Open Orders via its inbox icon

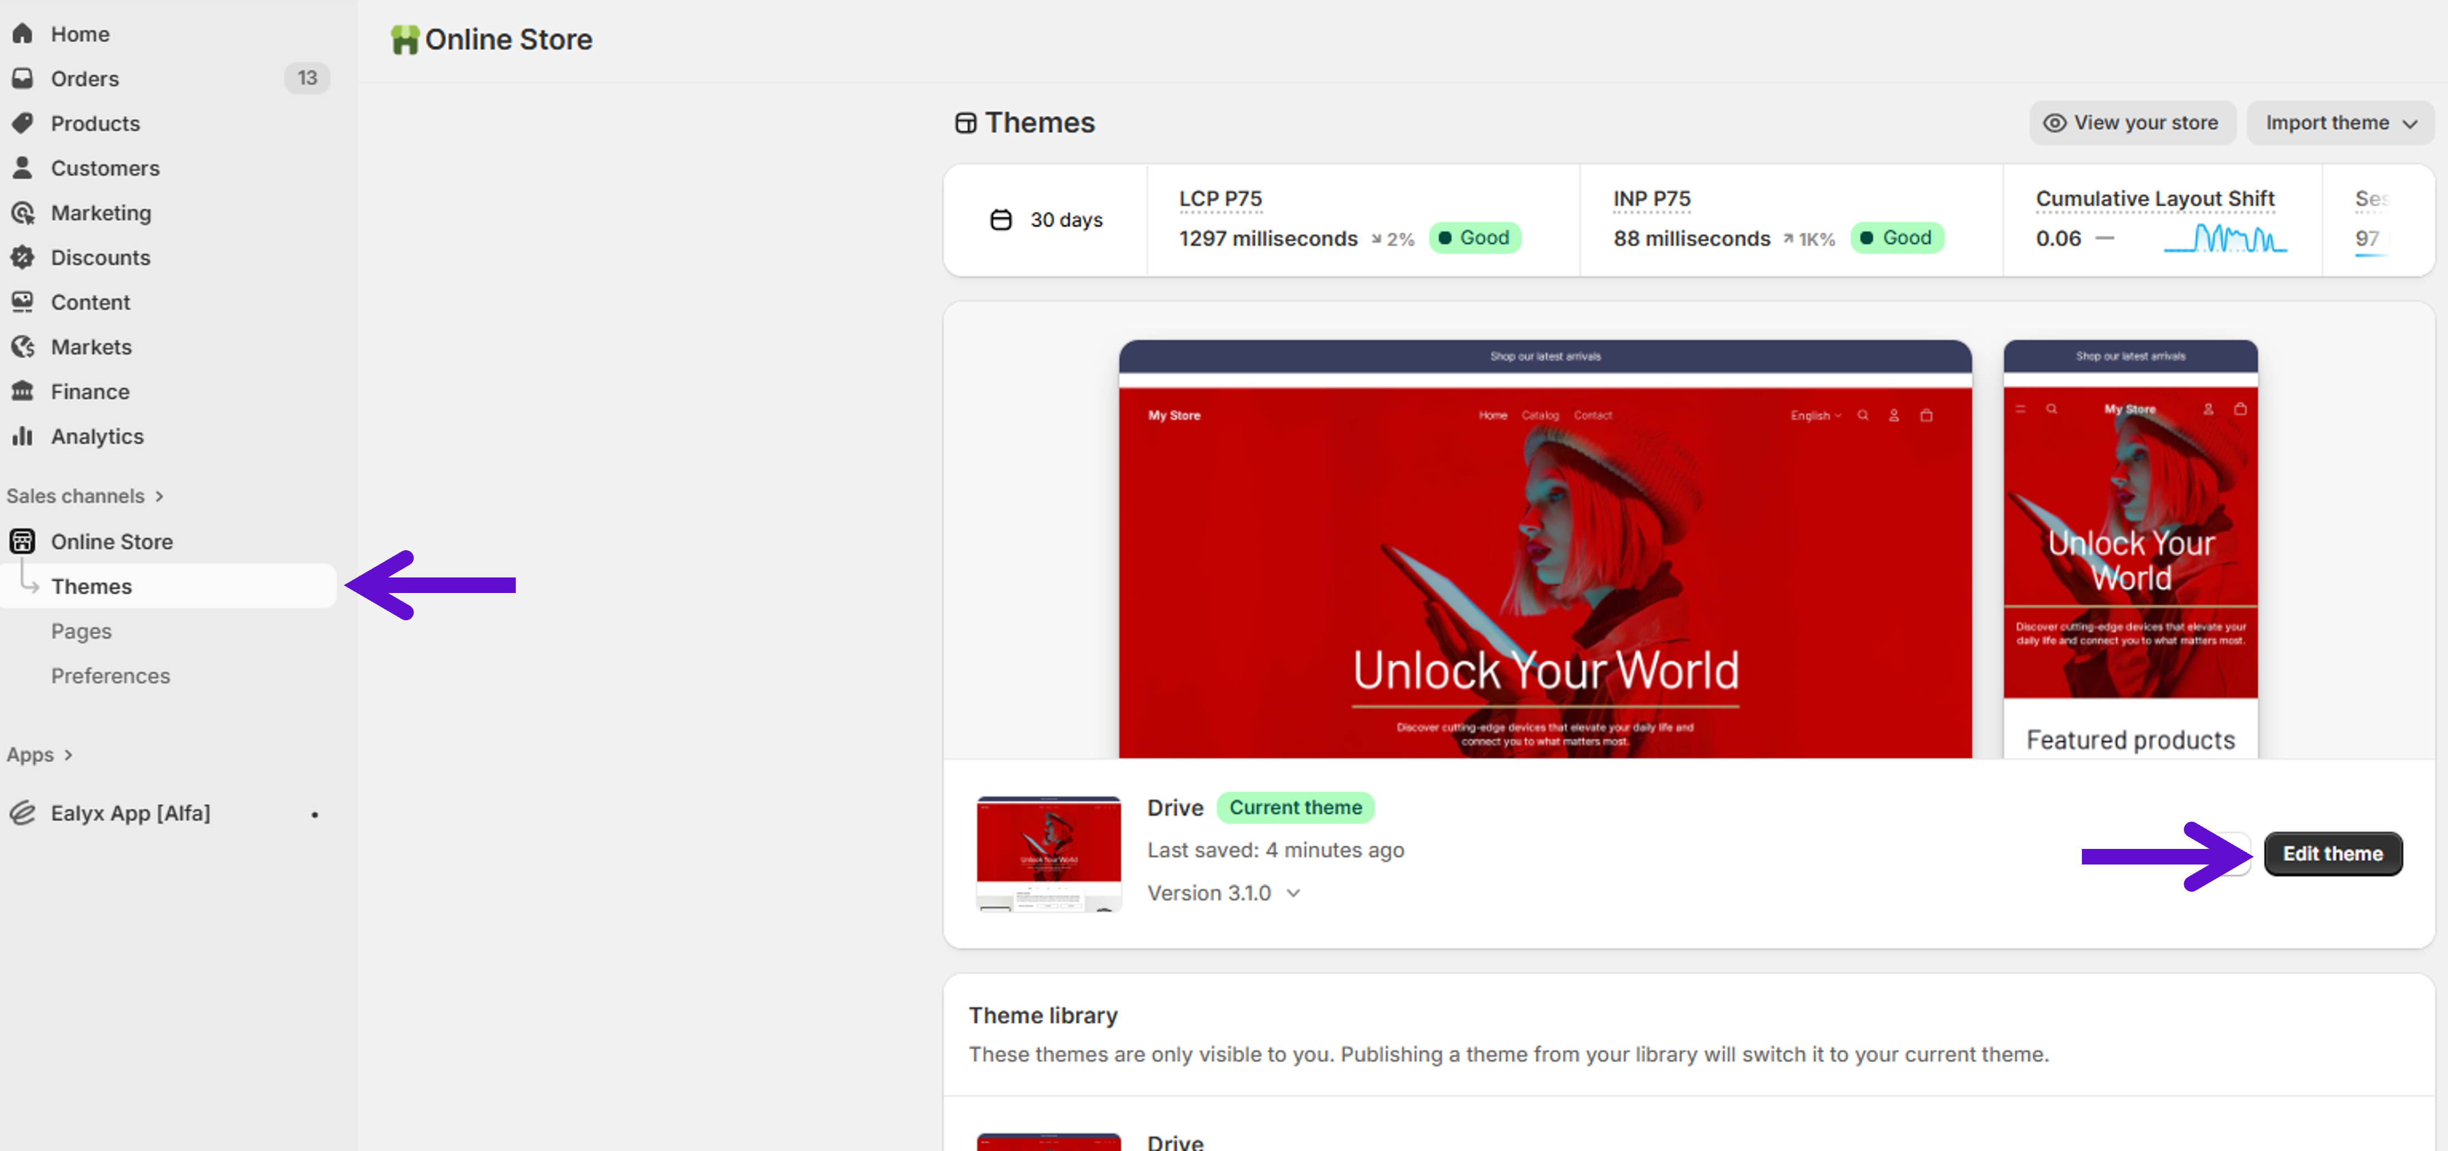[x=23, y=79]
